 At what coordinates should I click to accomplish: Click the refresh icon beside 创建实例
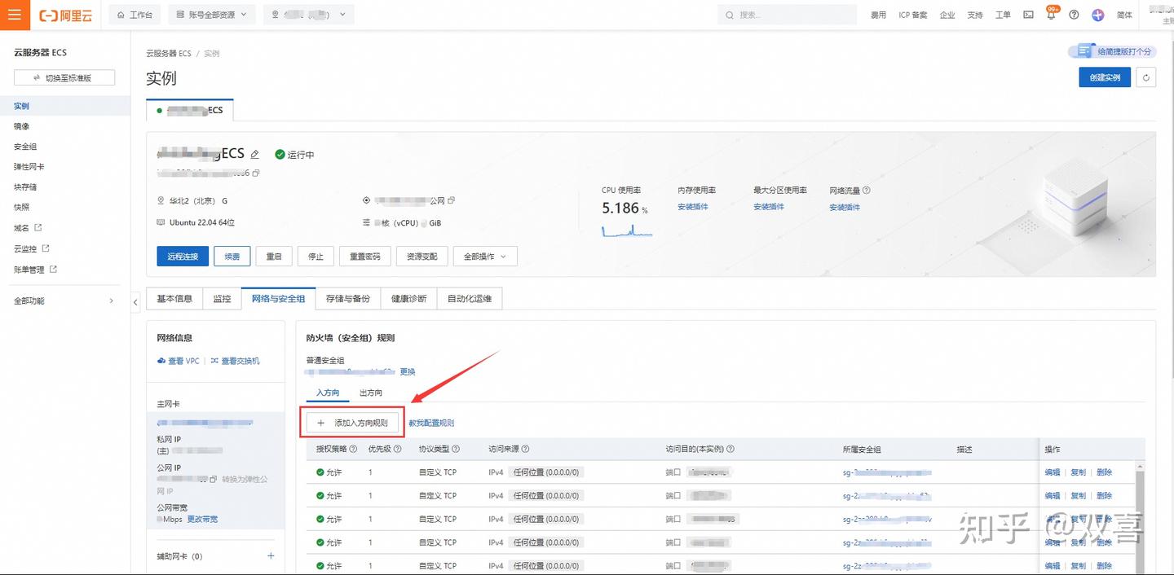click(x=1146, y=77)
